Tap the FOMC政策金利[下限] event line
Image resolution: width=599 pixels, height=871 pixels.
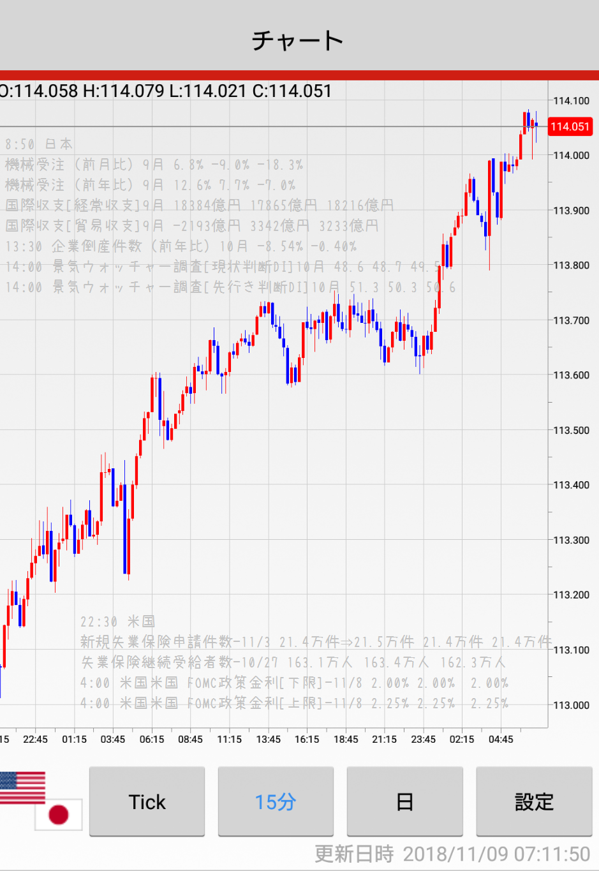click(294, 683)
